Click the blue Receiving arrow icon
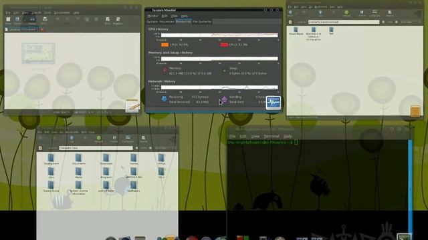 (x=164, y=99)
